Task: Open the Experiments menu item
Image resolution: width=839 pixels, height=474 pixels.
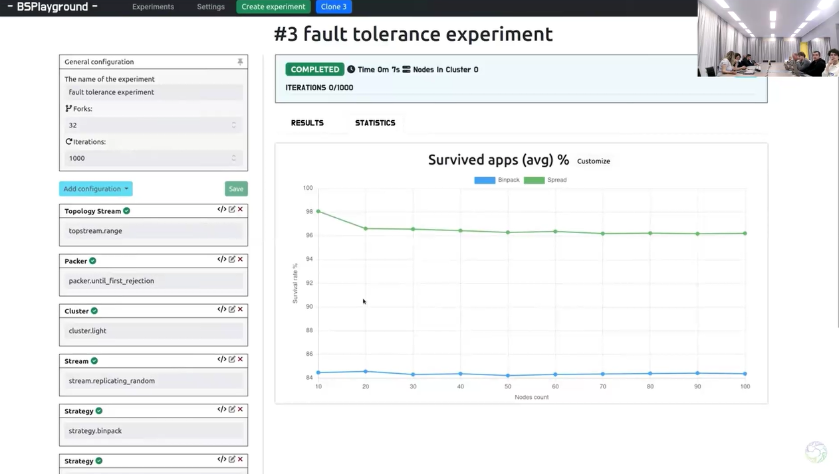Action: point(153,7)
